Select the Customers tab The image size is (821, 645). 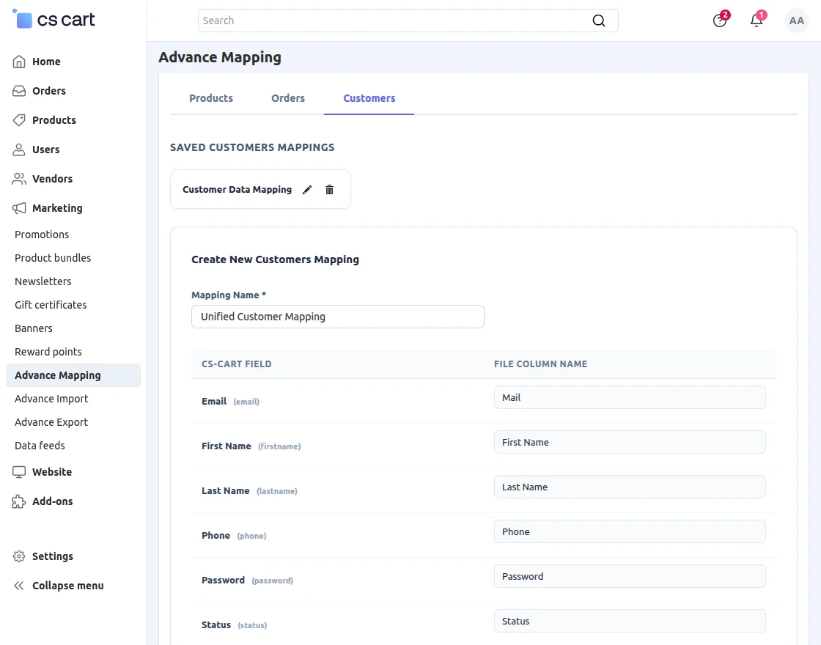pyautogui.click(x=369, y=98)
